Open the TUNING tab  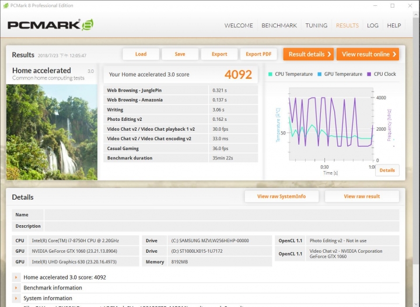[x=316, y=26]
